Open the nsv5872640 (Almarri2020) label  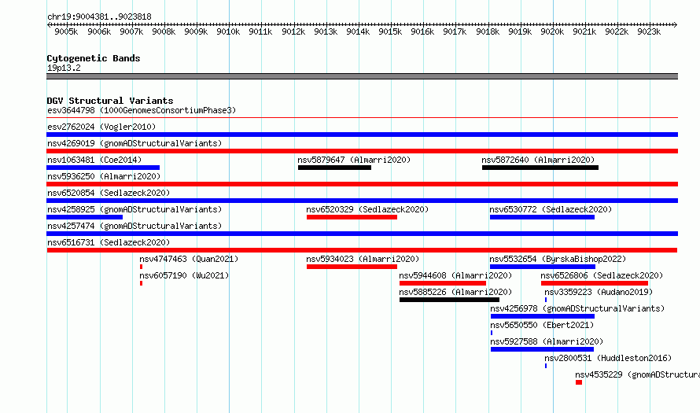click(x=538, y=160)
